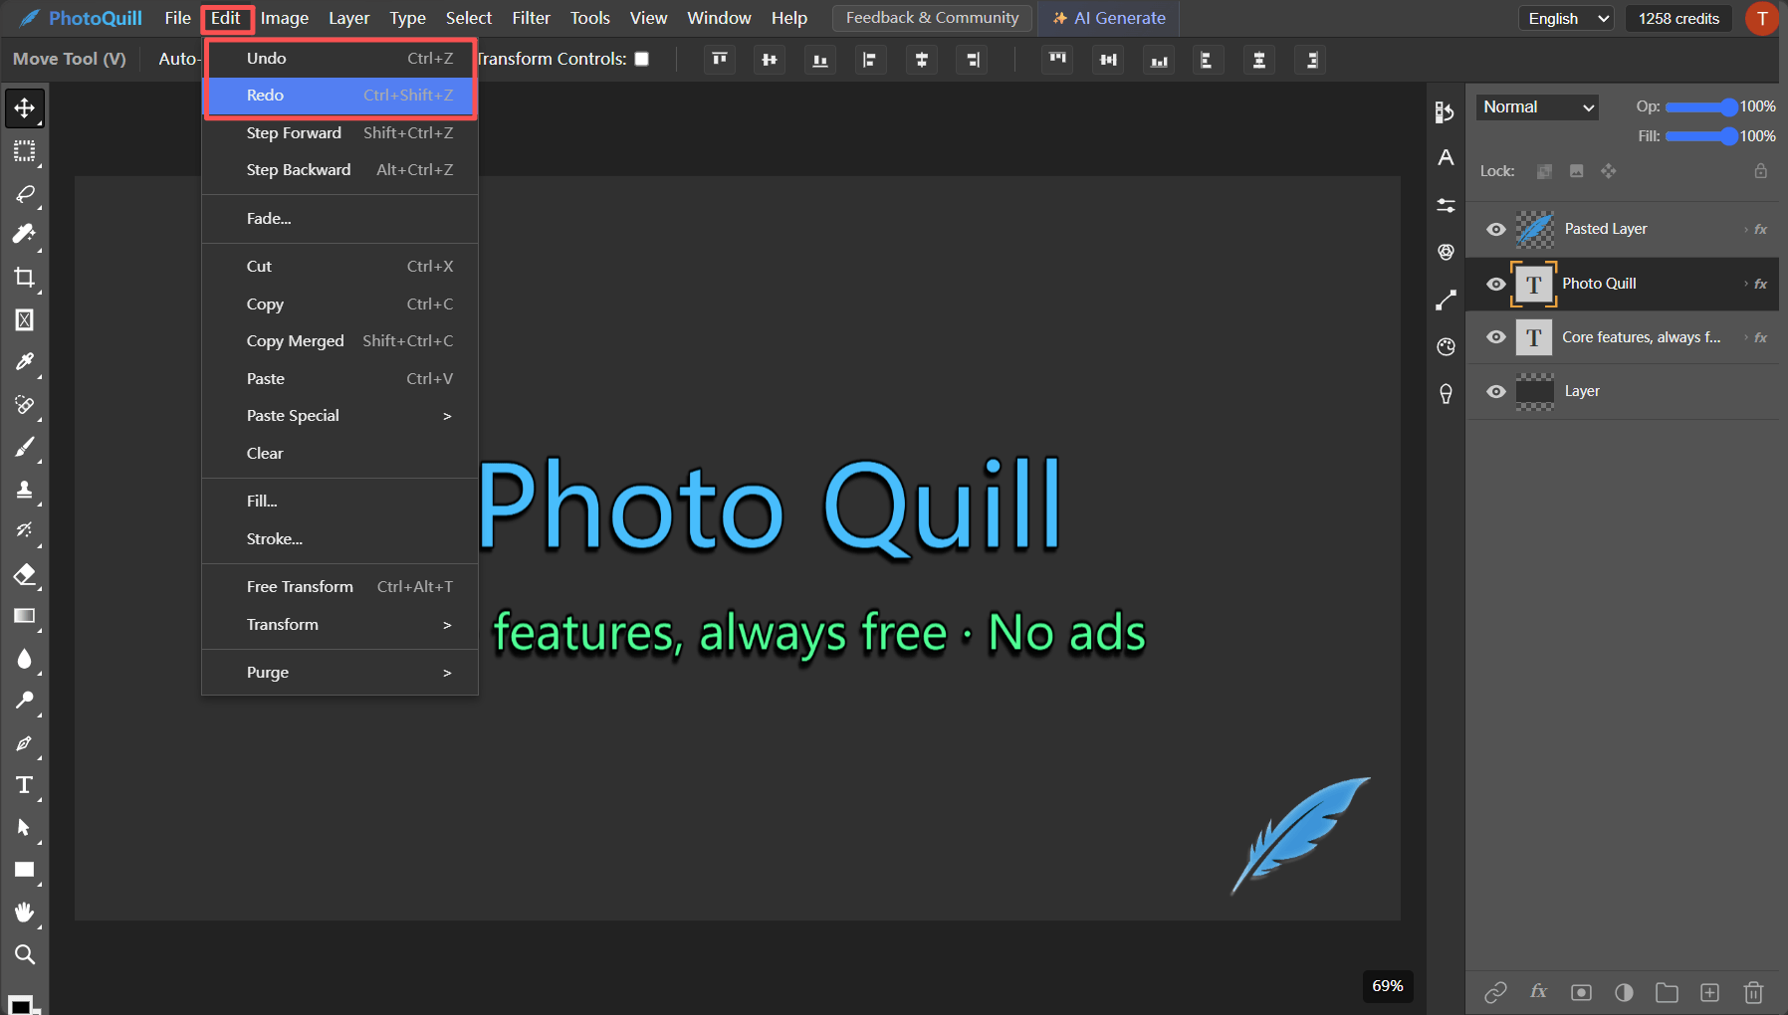Image resolution: width=1788 pixels, height=1015 pixels.
Task: Click the delete layer trash icon
Action: [1753, 992]
